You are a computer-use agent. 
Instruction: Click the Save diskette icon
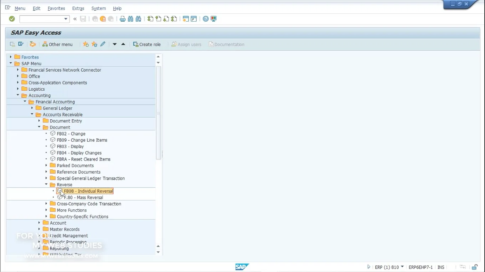pyautogui.click(x=83, y=19)
